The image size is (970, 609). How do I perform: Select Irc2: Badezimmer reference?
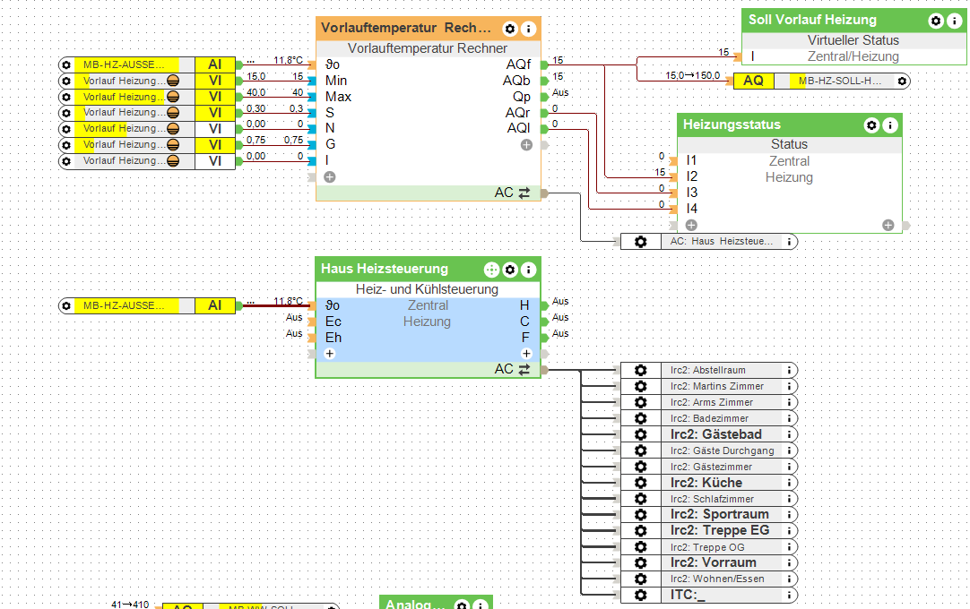pyautogui.click(x=709, y=418)
